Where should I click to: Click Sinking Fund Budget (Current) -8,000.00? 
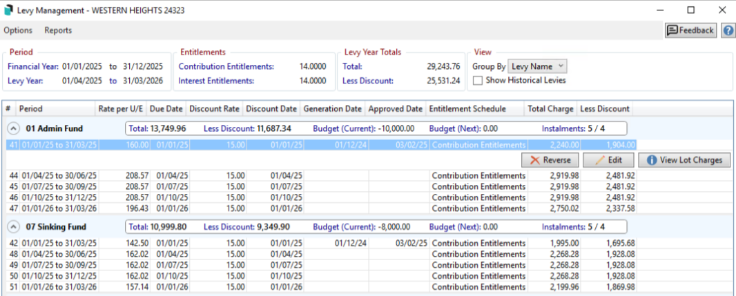[362, 227]
